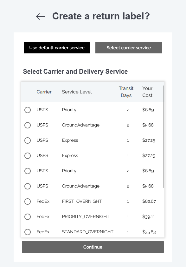Choose FedEx PRIORITY_OVERNIGHT radio button

pyautogui.click(x=28, y=217)
